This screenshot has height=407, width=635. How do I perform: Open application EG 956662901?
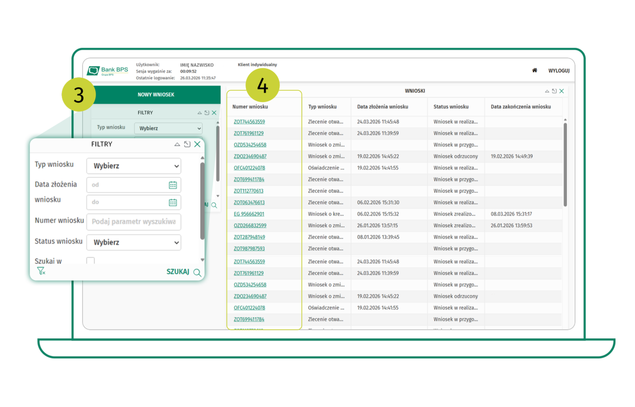pyautogui.click(x=249, y=214)
